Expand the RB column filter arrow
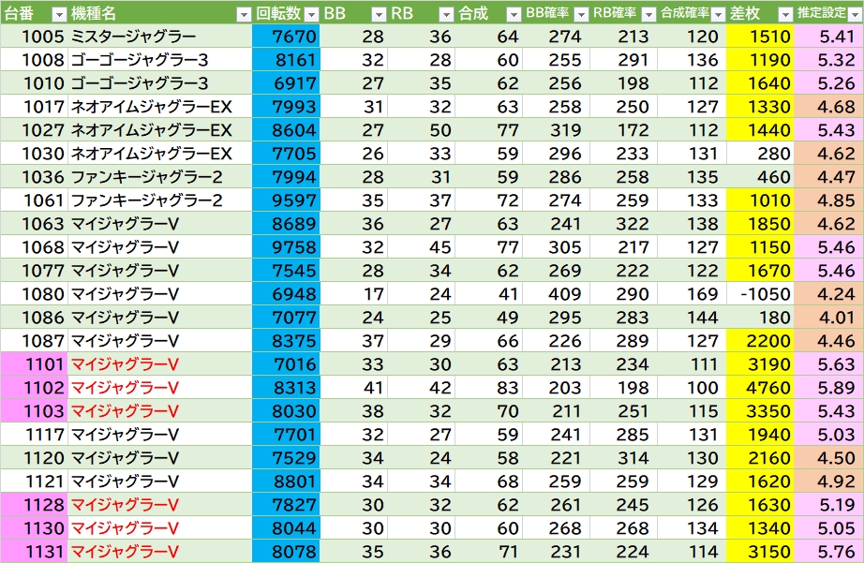This screenshot has width=864, height=563. [446, 14]
